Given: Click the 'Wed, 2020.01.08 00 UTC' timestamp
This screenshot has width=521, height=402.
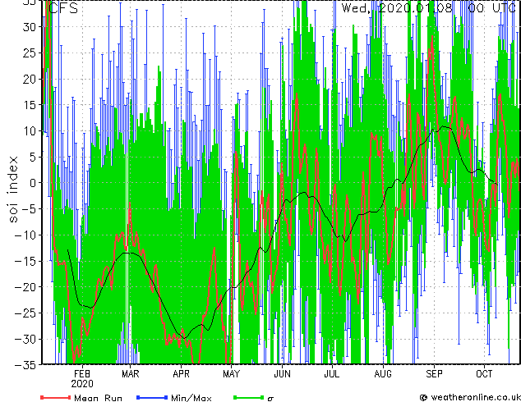Looking at the screenshot, I should coord(428,8).
